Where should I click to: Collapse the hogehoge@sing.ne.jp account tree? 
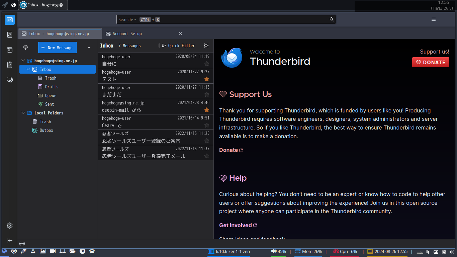pyautogui.click(x=23, y=61)
